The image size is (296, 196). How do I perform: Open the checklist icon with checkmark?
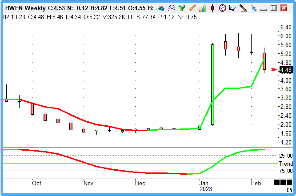pyautogui.click(x=232, y=8)
